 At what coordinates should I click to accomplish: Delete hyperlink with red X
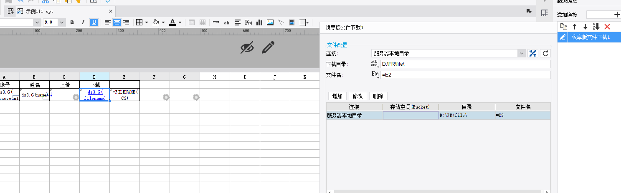coord(607,27)
